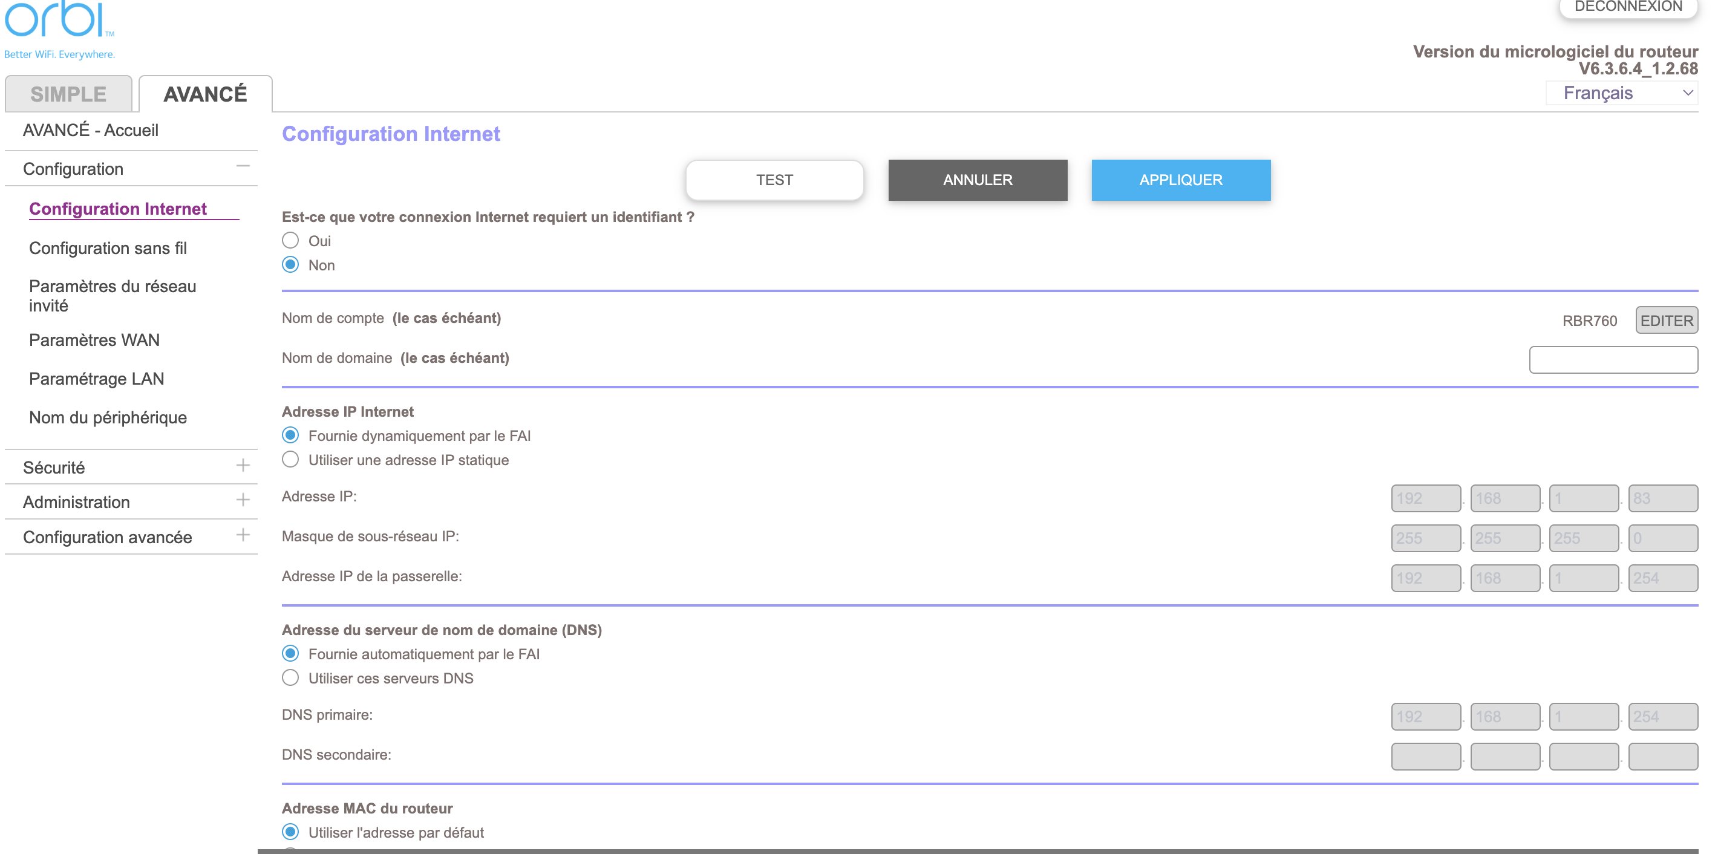Click last octet of passerelle address
Image resolution: width=1718 pixels, height=854 pixels.
[x=1662, y=578]
